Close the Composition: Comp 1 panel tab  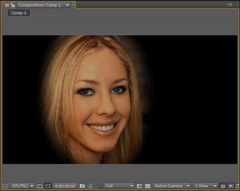73,5
